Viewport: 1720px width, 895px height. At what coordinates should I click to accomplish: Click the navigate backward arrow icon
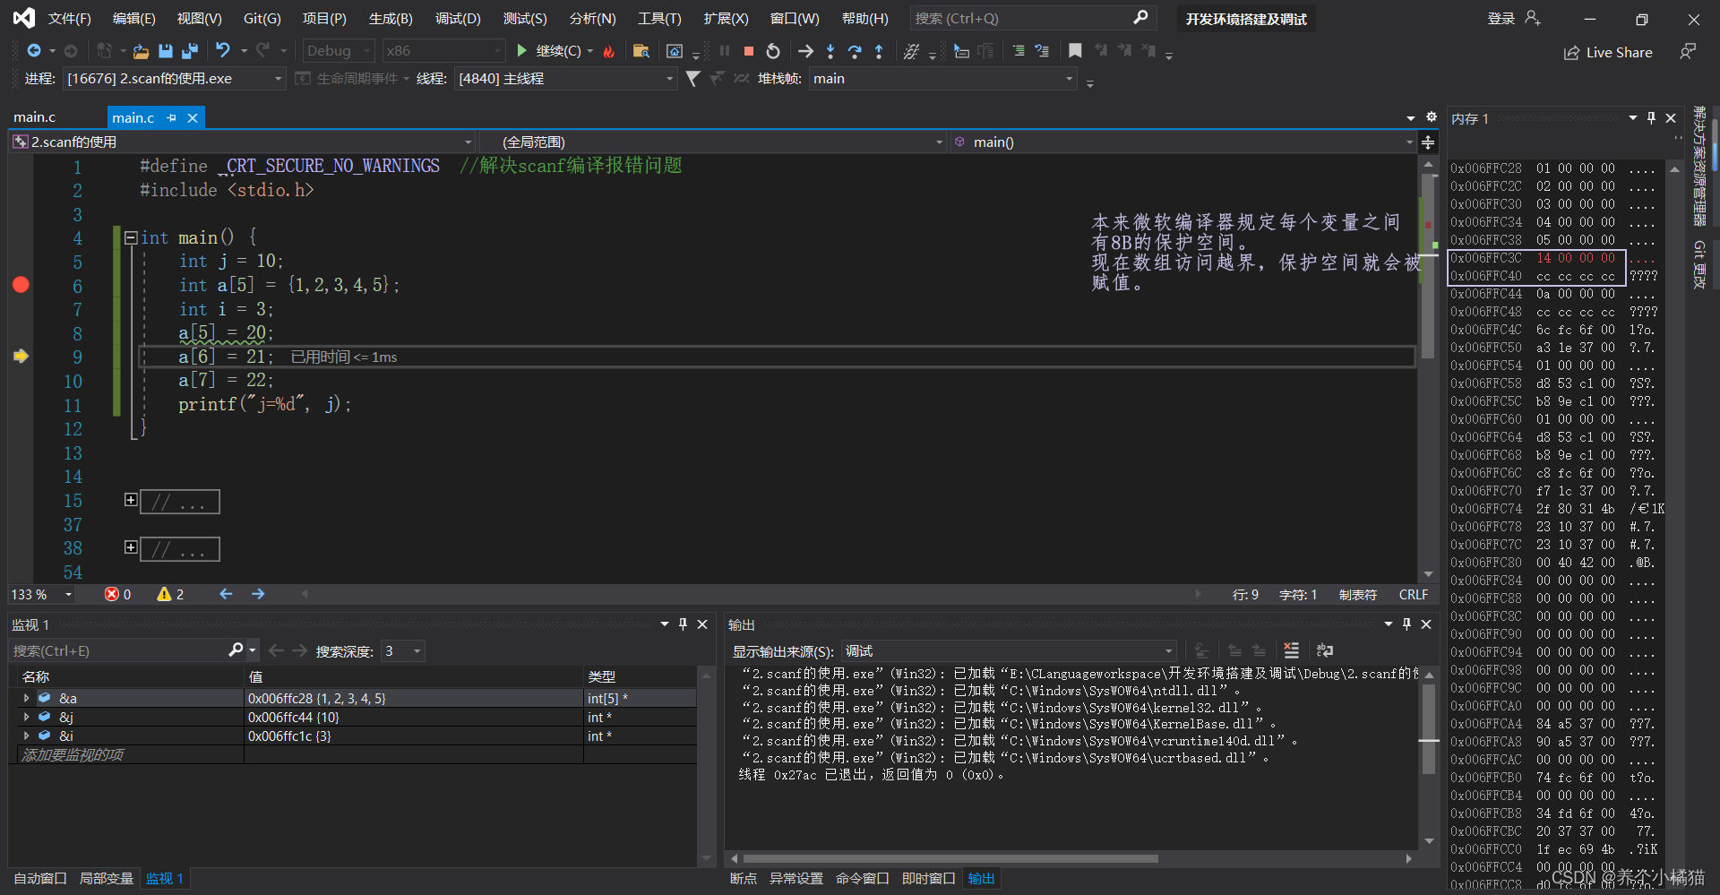click(x=34, y=51)
